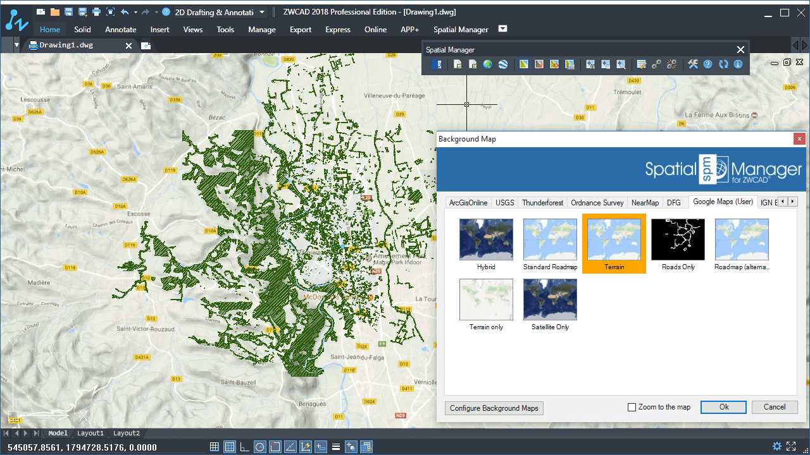Click the zoom magnifier icon in Spatial Manager toolbar
The image size is (810, 455).
point(621,64)
